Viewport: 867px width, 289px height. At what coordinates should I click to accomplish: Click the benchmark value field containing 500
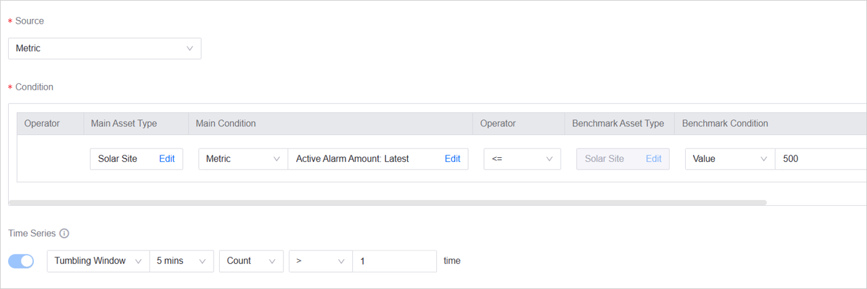(820, 159)
